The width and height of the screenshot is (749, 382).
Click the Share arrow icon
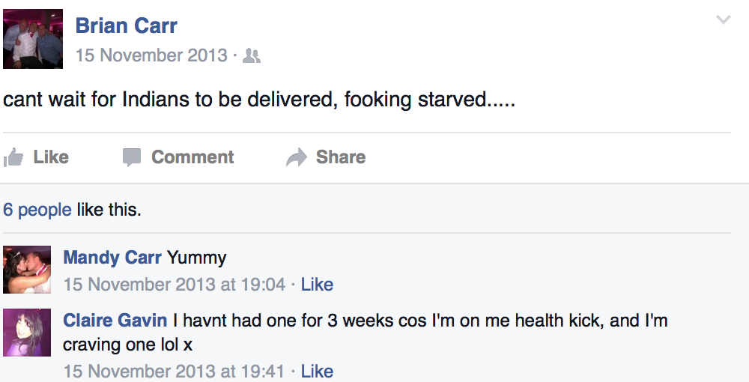click(x=297, y=157)
